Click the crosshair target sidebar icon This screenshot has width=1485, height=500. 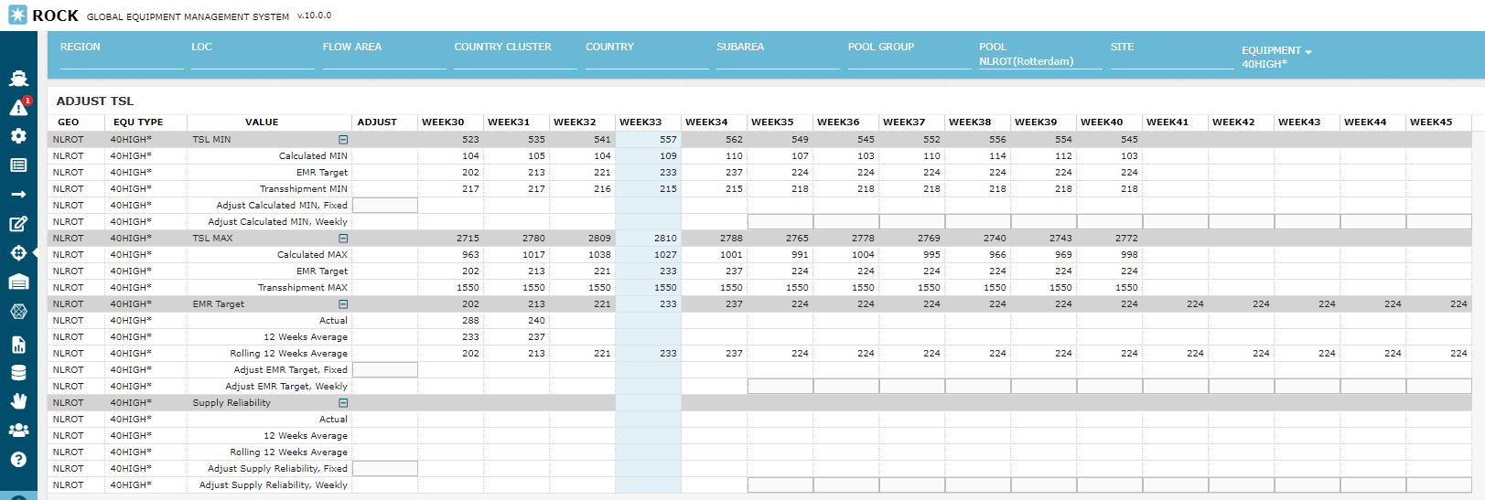[18, 253]
